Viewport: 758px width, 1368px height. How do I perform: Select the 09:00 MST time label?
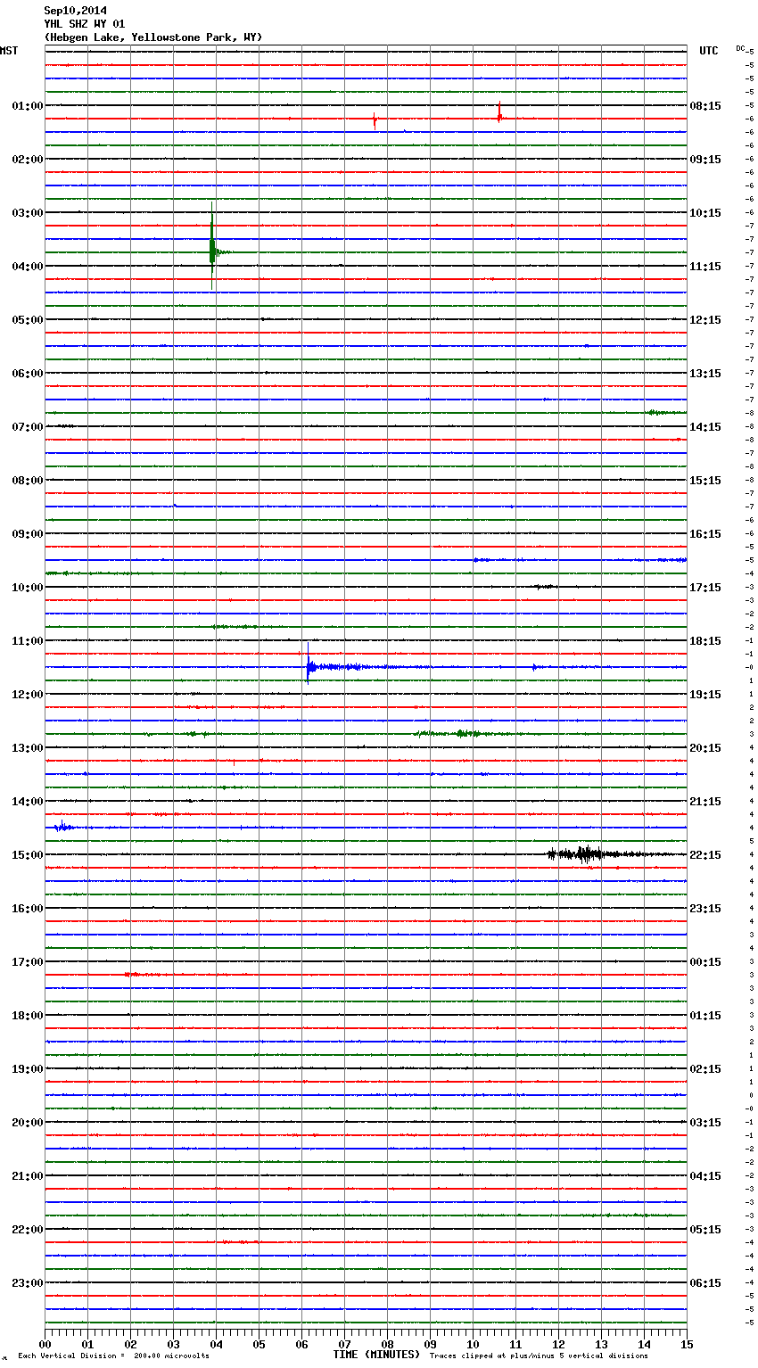pos(28,534)
